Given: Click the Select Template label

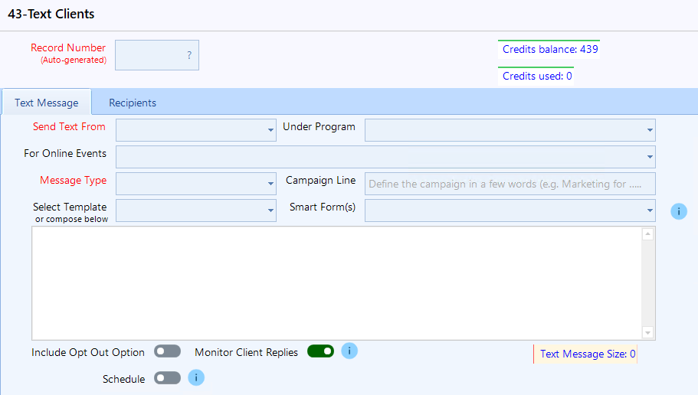Looking at the screenshot, I should (70, 207).
